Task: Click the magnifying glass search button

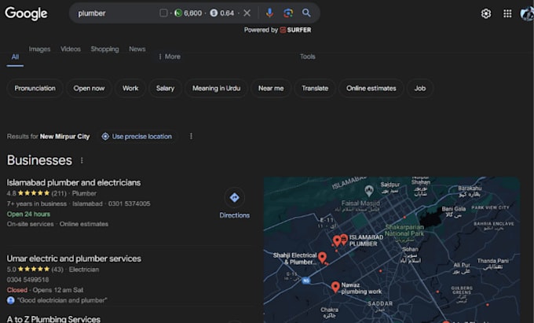Action: pos(306,13)
